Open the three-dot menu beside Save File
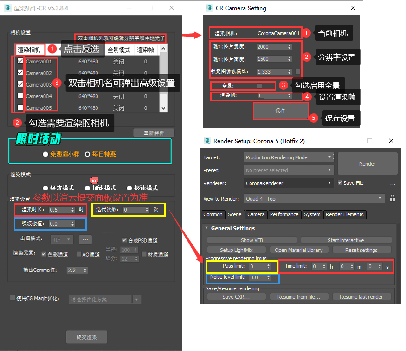Viewport: 406px width, 351px height. (393, 184)
